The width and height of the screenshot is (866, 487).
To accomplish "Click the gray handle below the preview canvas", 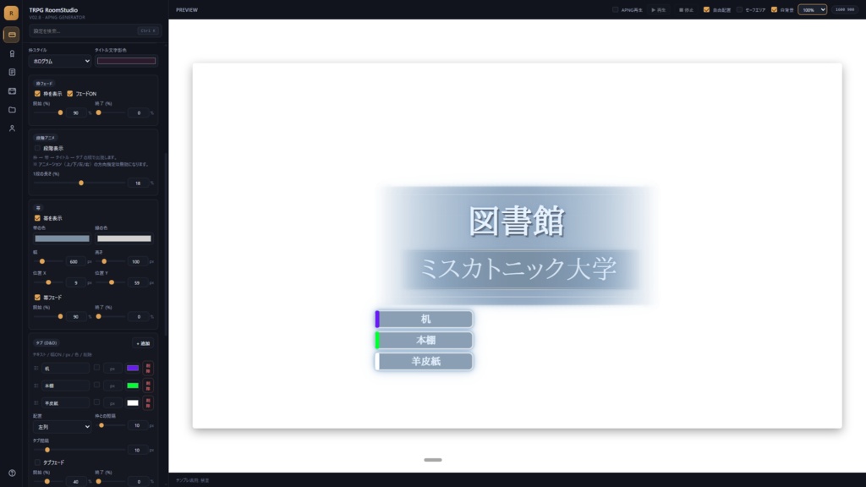I will point(433,460).
